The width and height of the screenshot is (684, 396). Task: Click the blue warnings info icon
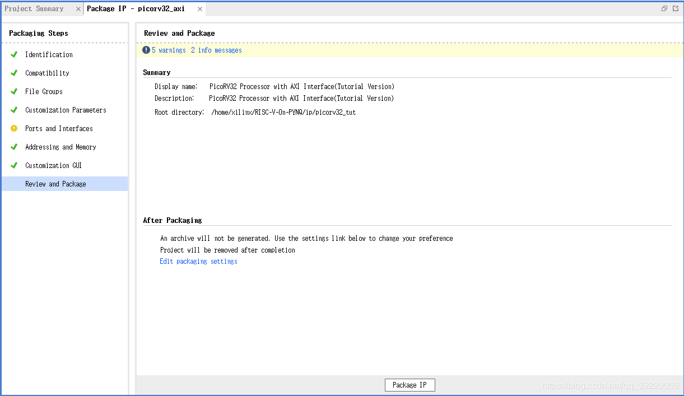tap(146, 50)
